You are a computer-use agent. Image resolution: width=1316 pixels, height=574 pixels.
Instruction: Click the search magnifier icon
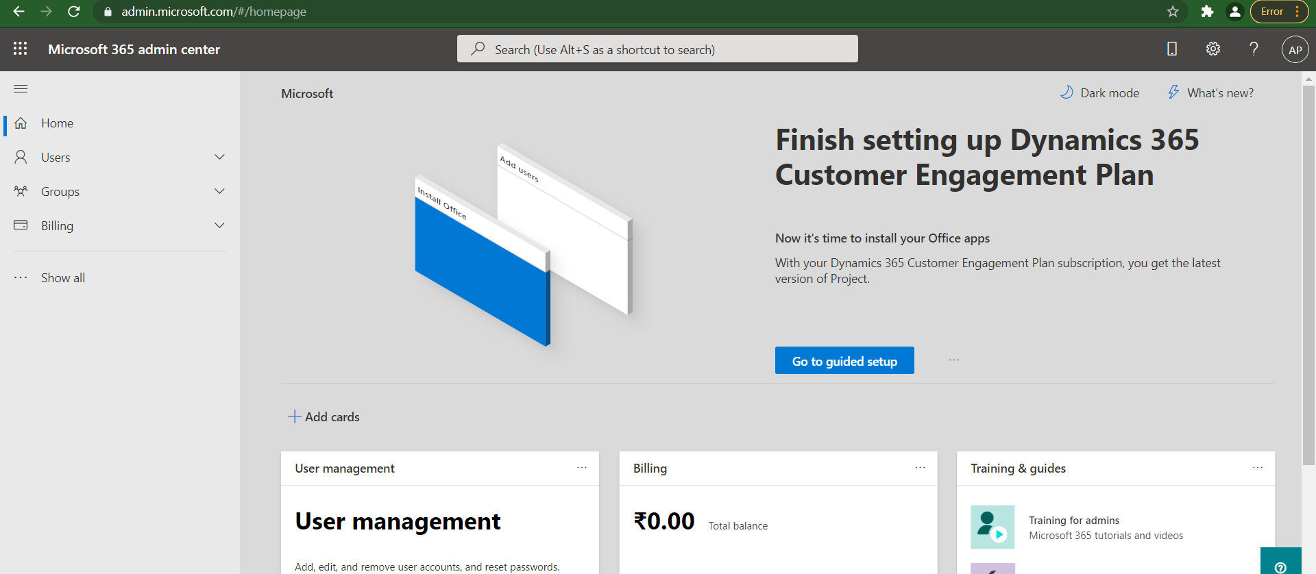tap(478, 49)
